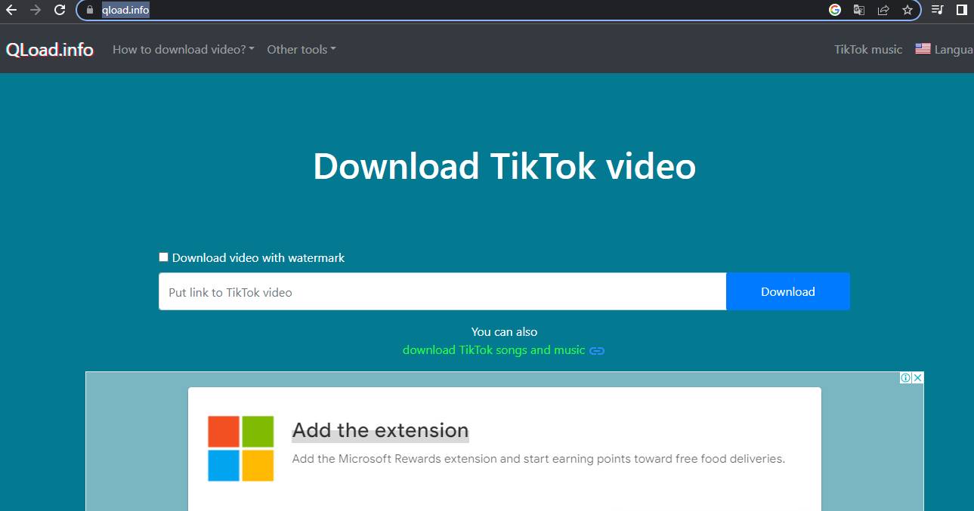Click the Download TikTok video heading

[505, 166]
